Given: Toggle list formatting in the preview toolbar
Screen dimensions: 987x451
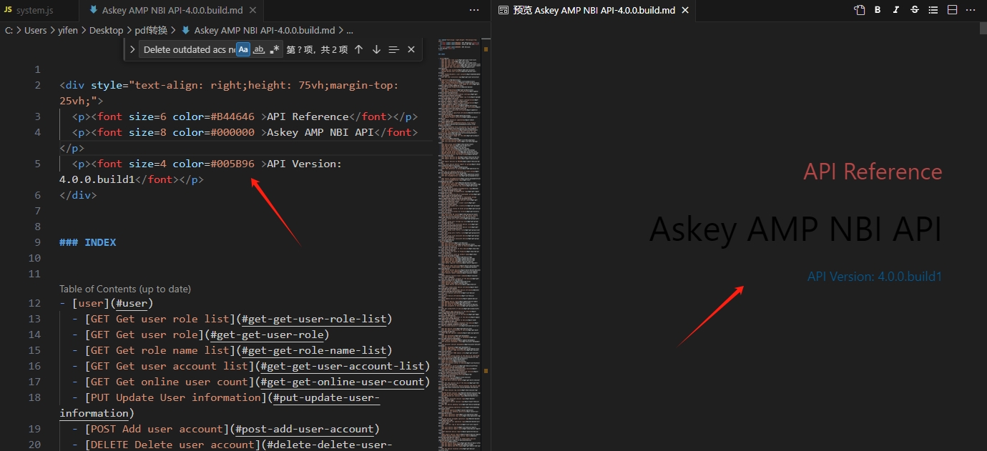Looking at the screenshot, I should 933,10.
